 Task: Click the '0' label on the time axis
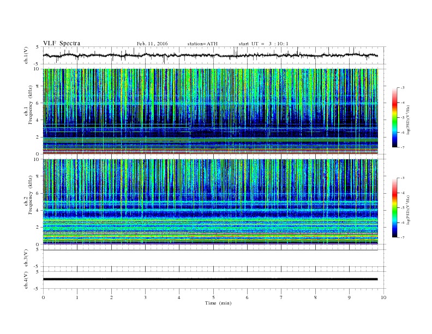(43, 297)
